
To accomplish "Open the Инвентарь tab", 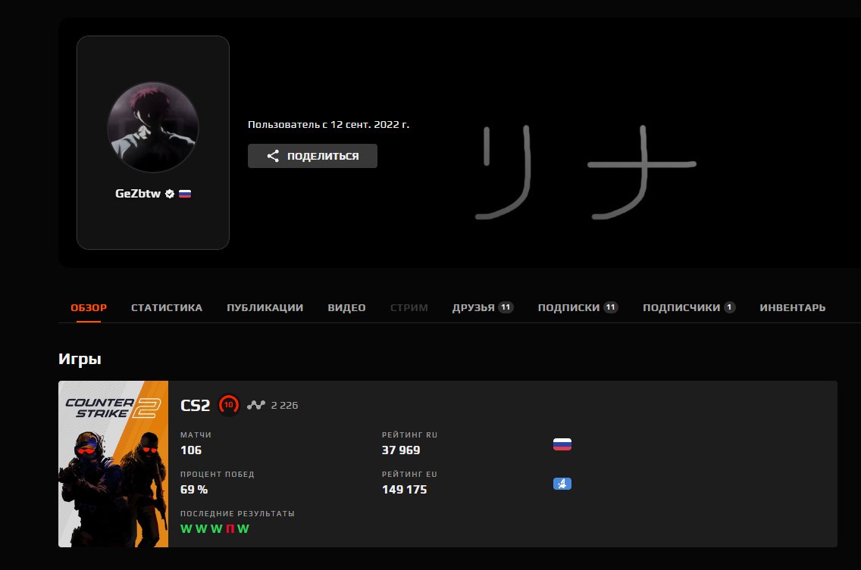I will pos(792,308).
